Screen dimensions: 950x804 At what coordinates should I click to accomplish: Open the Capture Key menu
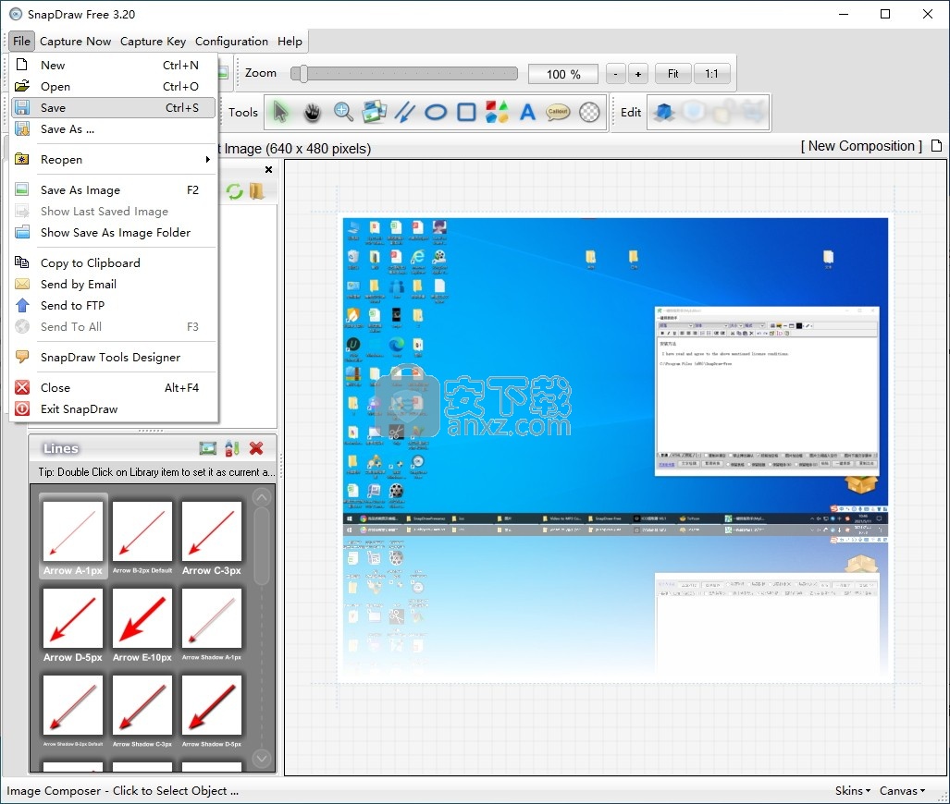[x=153, y=42]
